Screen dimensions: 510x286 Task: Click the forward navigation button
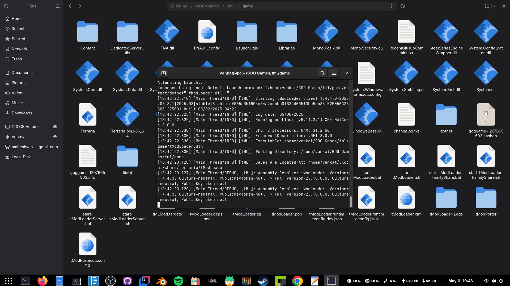(x=80, y=6)
